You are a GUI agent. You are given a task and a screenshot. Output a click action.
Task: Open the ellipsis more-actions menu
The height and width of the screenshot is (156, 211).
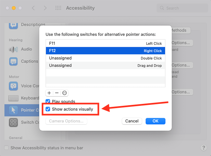coord(65,93)
